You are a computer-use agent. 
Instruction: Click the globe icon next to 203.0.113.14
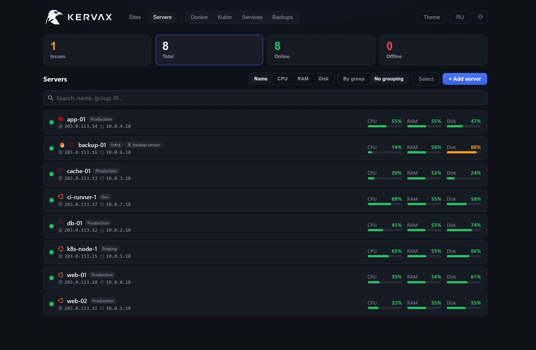point(60,127)
